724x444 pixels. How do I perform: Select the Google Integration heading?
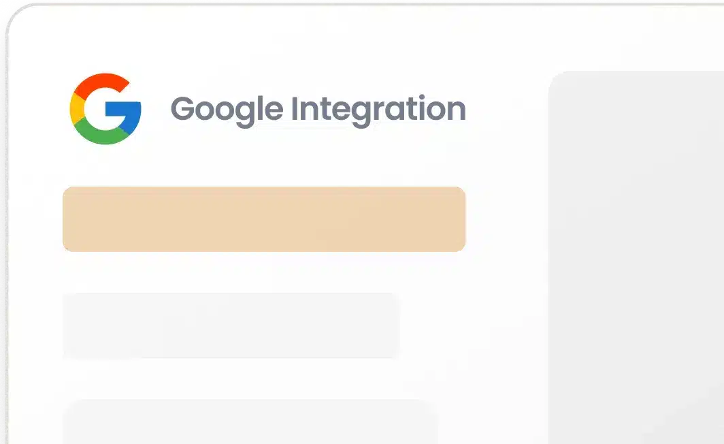click(318, 110)
